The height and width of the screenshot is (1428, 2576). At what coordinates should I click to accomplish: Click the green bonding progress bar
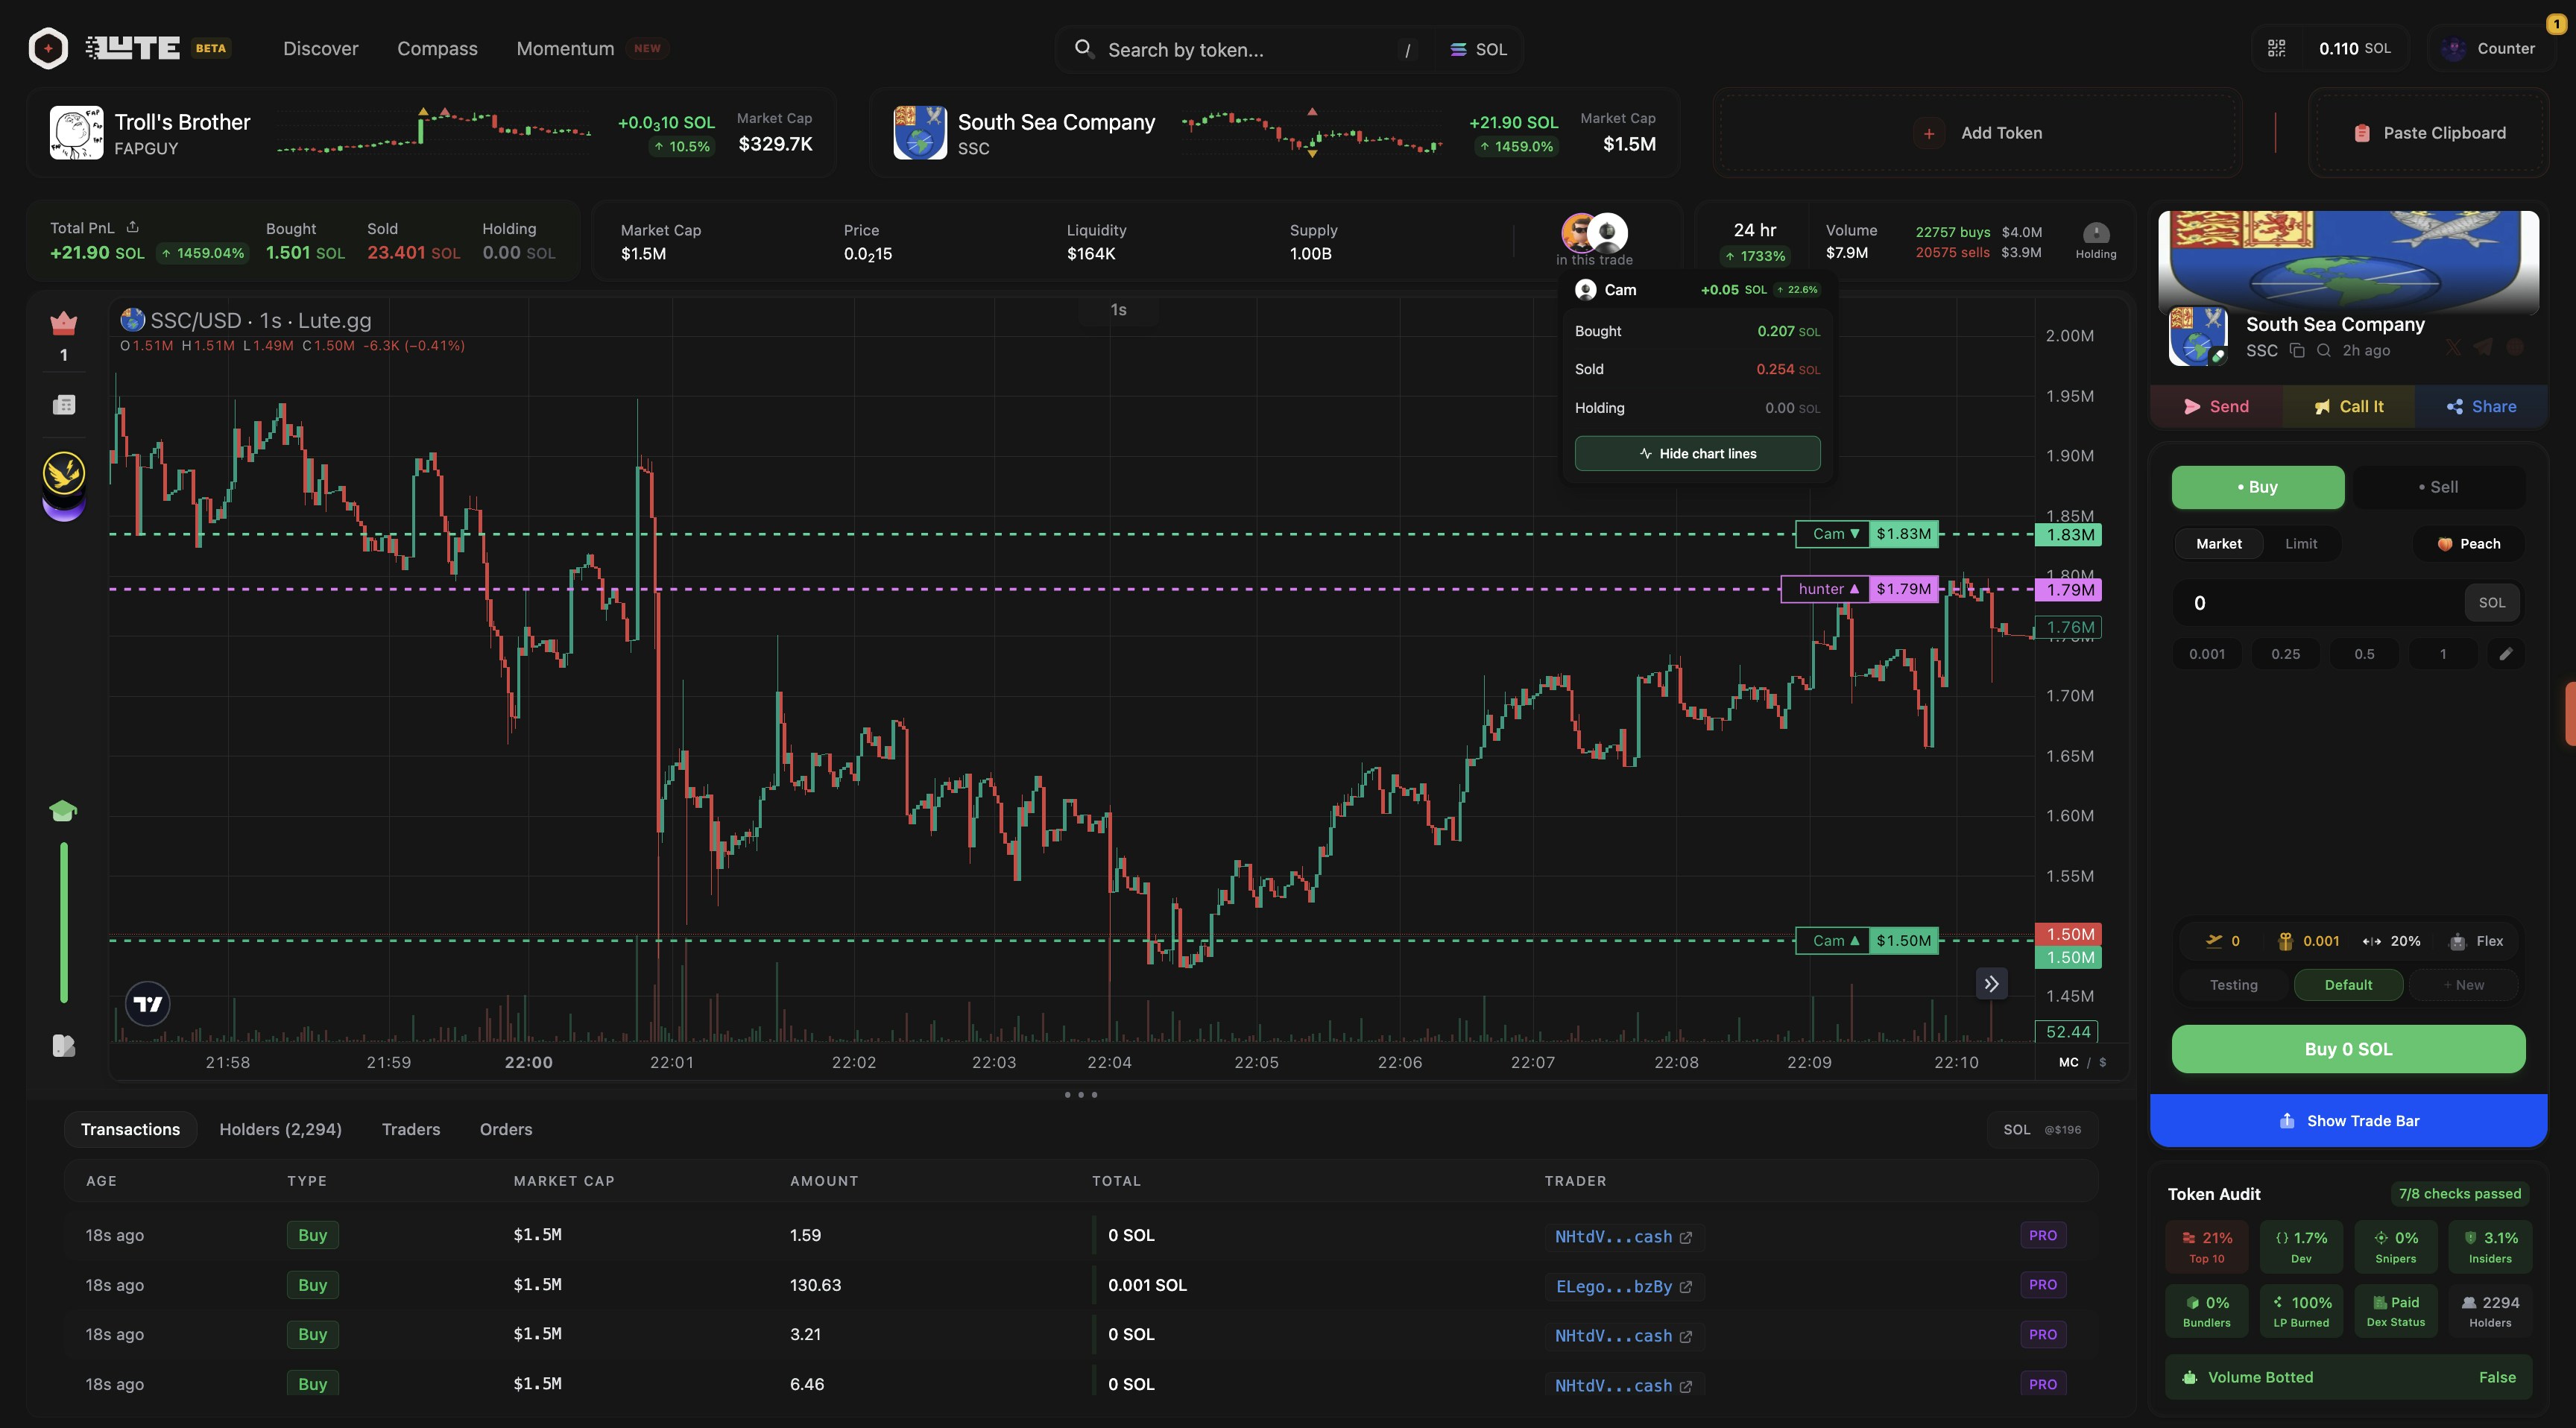tap(64, 921)
